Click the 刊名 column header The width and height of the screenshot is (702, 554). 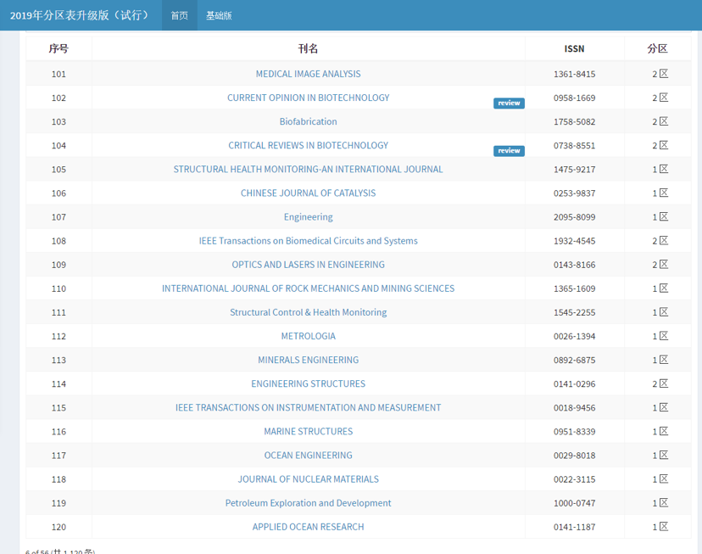[308, 48]
